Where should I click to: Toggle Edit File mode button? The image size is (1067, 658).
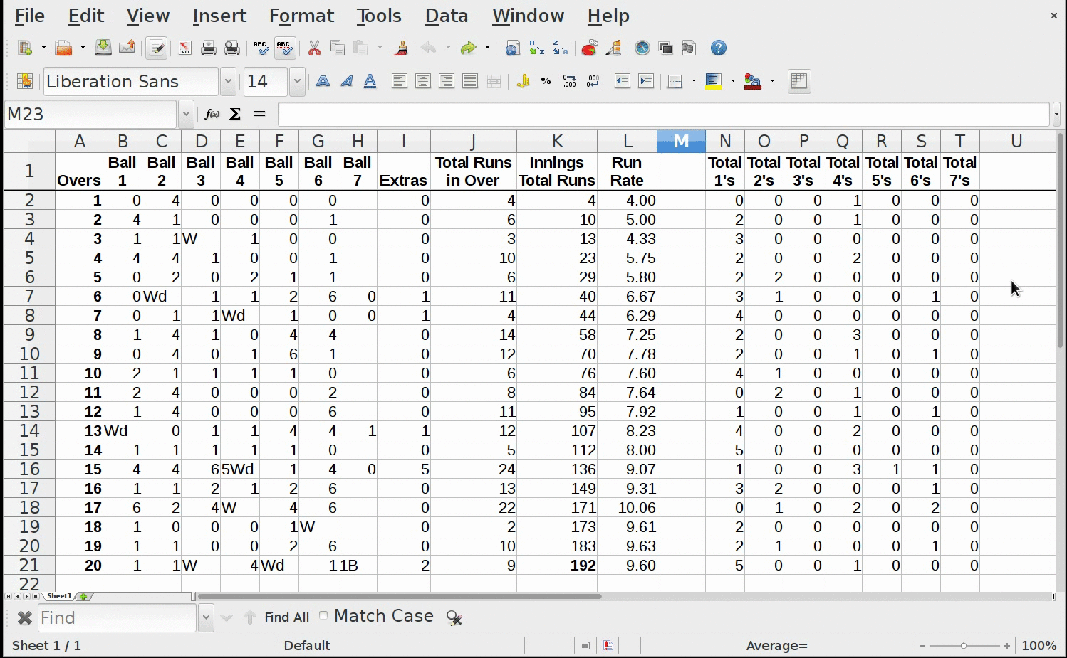coord(156,48)
